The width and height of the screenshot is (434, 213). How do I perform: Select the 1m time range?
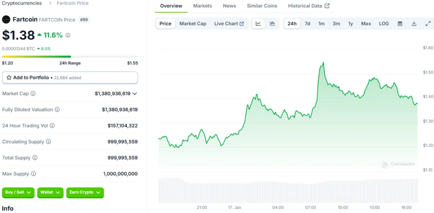(321, 24)
